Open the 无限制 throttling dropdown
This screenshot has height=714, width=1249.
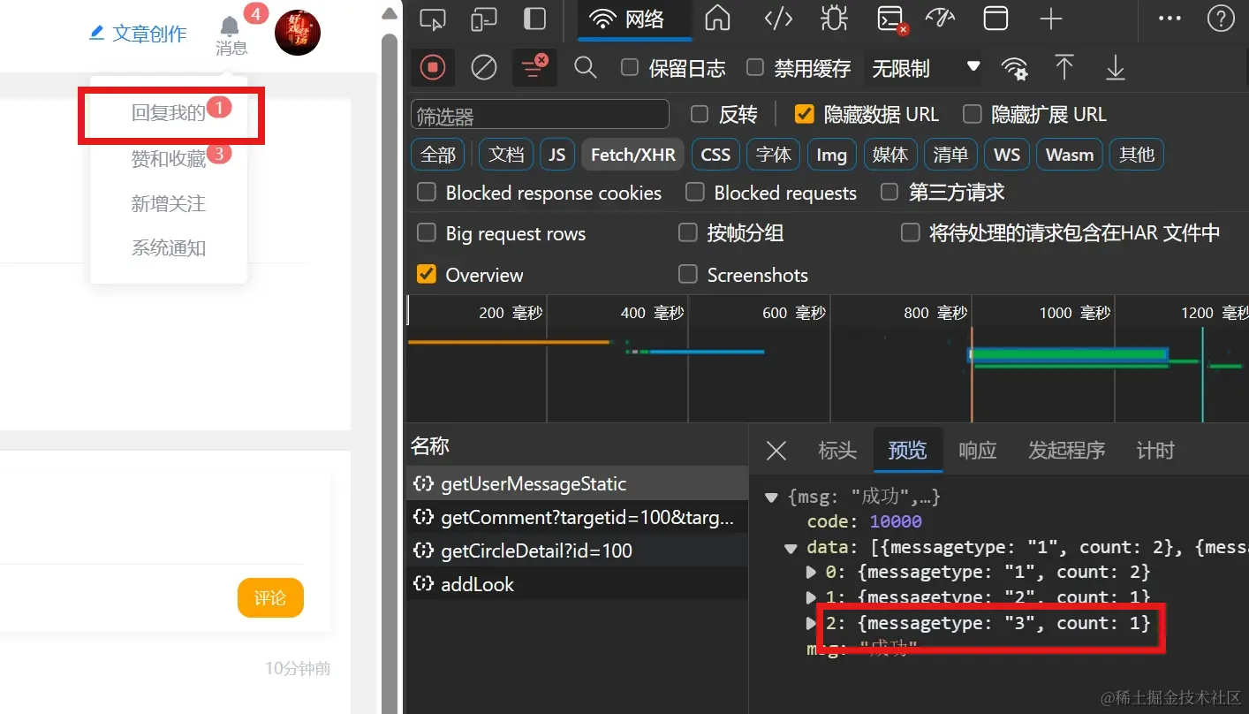(x=927, y=68)
